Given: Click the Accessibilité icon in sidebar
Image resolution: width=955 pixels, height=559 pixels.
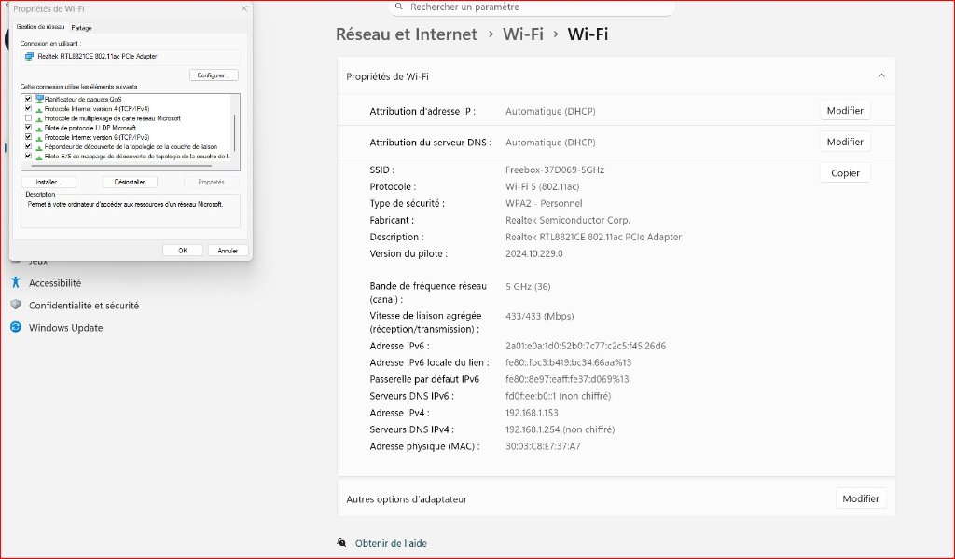Looking at the screenshot, I should (16, 283).
